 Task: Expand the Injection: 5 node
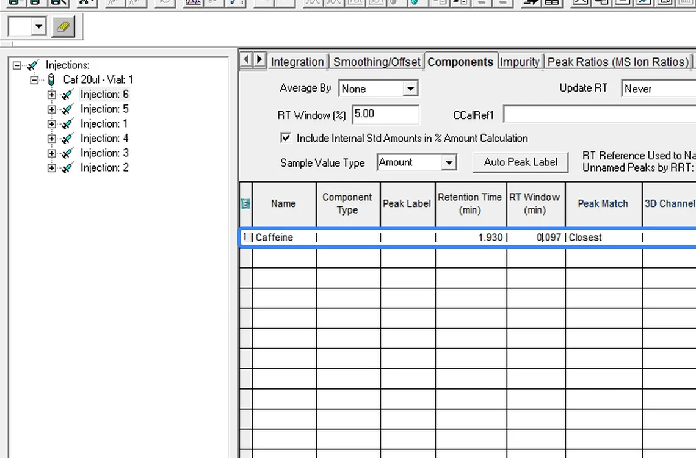pos(51,110)
